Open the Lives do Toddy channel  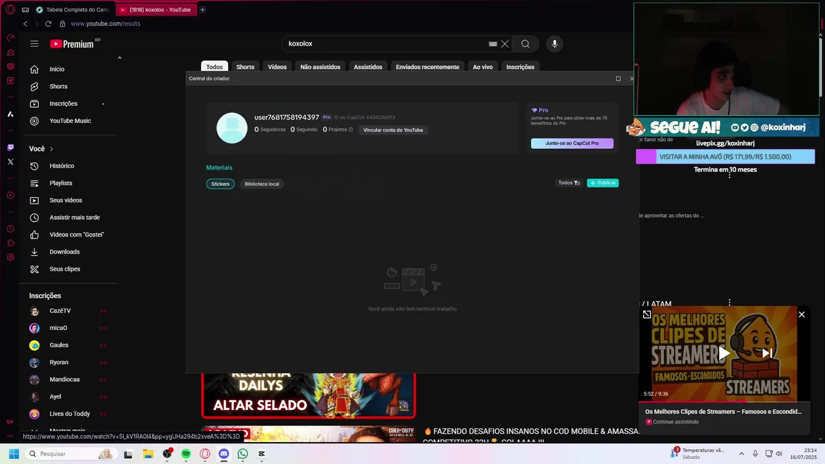(x=69, y=414)
